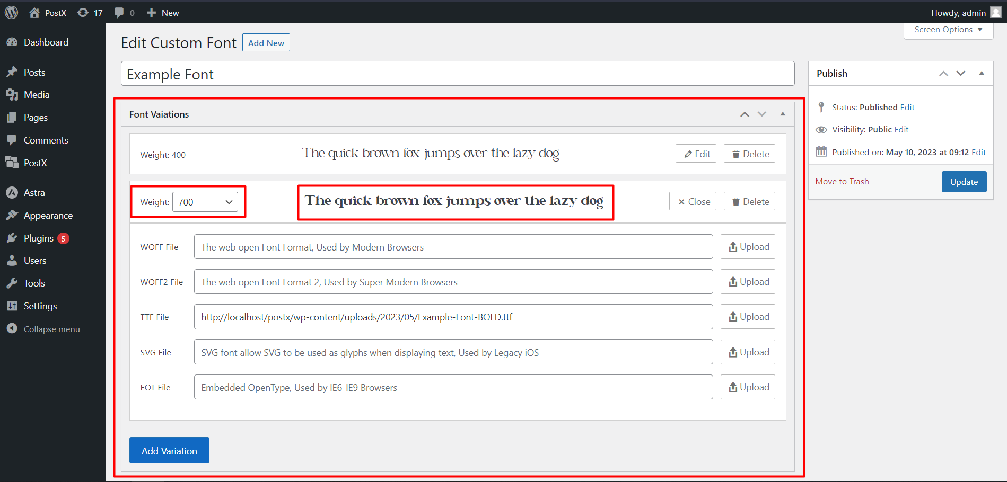
Task: Toggle the Publish panel collapse triangle
Action: pyautogui.click(x=982, y=73)
